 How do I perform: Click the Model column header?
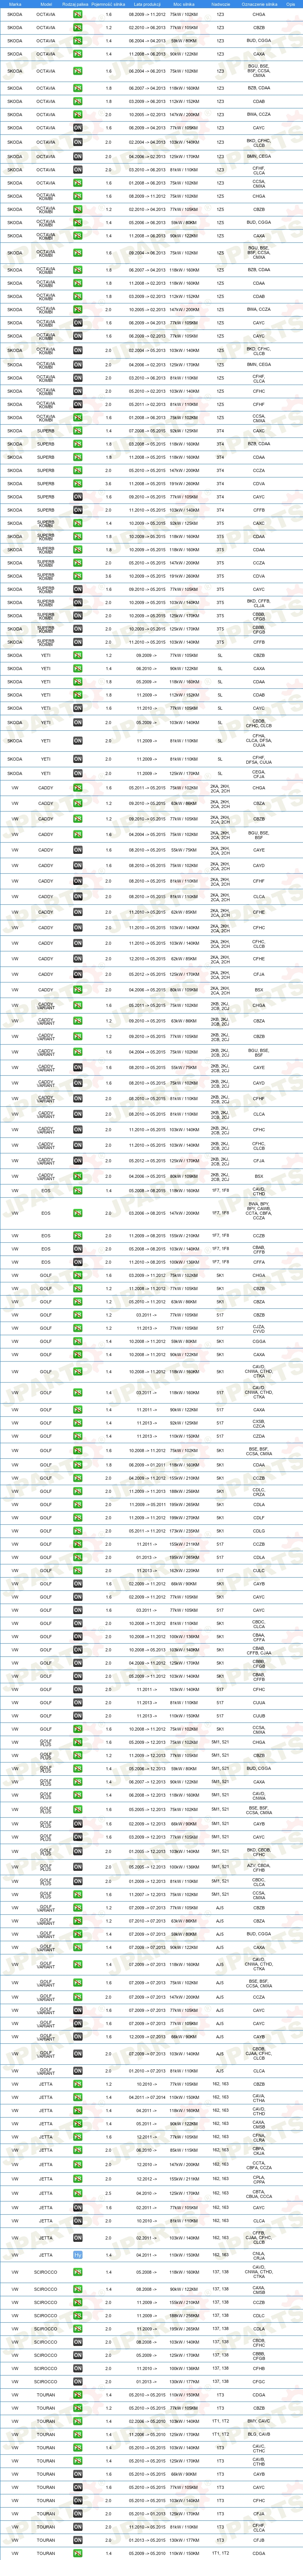pyautogui.click(x=46, y=4)
